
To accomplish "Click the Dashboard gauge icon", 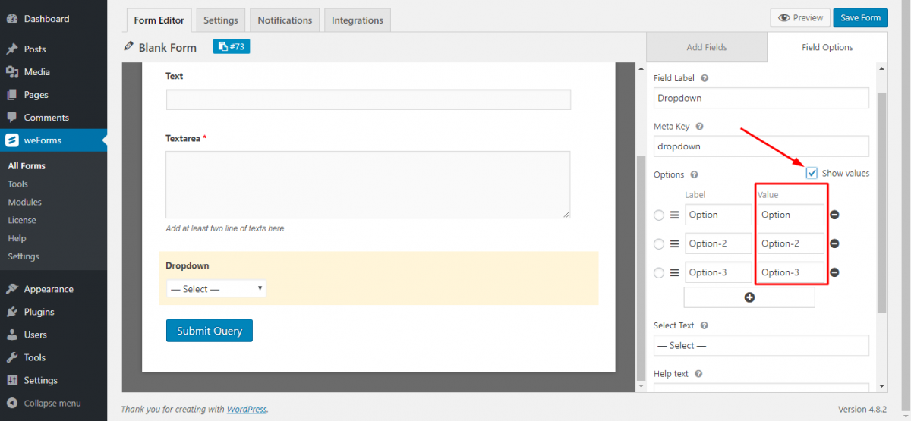I will pos(12,19).
